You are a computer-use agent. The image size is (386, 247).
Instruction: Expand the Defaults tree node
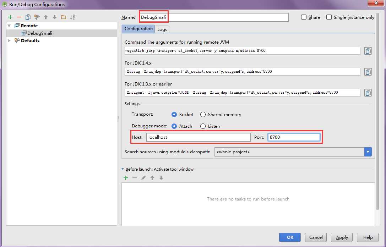point(9,40)
